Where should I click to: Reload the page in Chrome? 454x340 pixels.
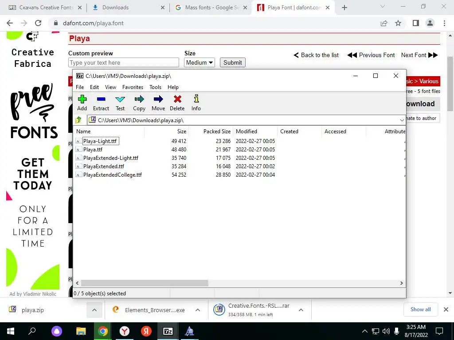[38, 23]
